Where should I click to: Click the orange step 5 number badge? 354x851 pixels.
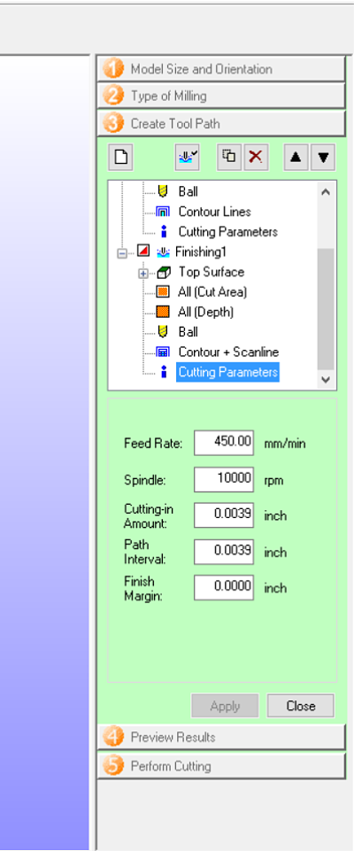click(x=113, y=766)
